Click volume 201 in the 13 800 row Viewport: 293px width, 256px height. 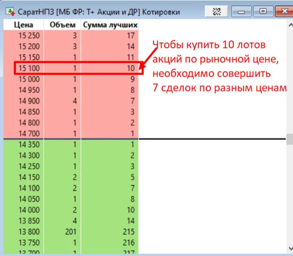click(71, 232)
